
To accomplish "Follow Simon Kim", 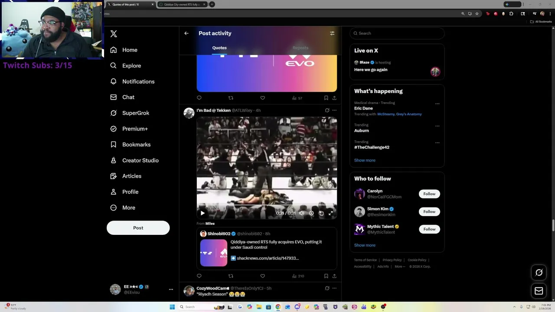I will pos(429,212).
